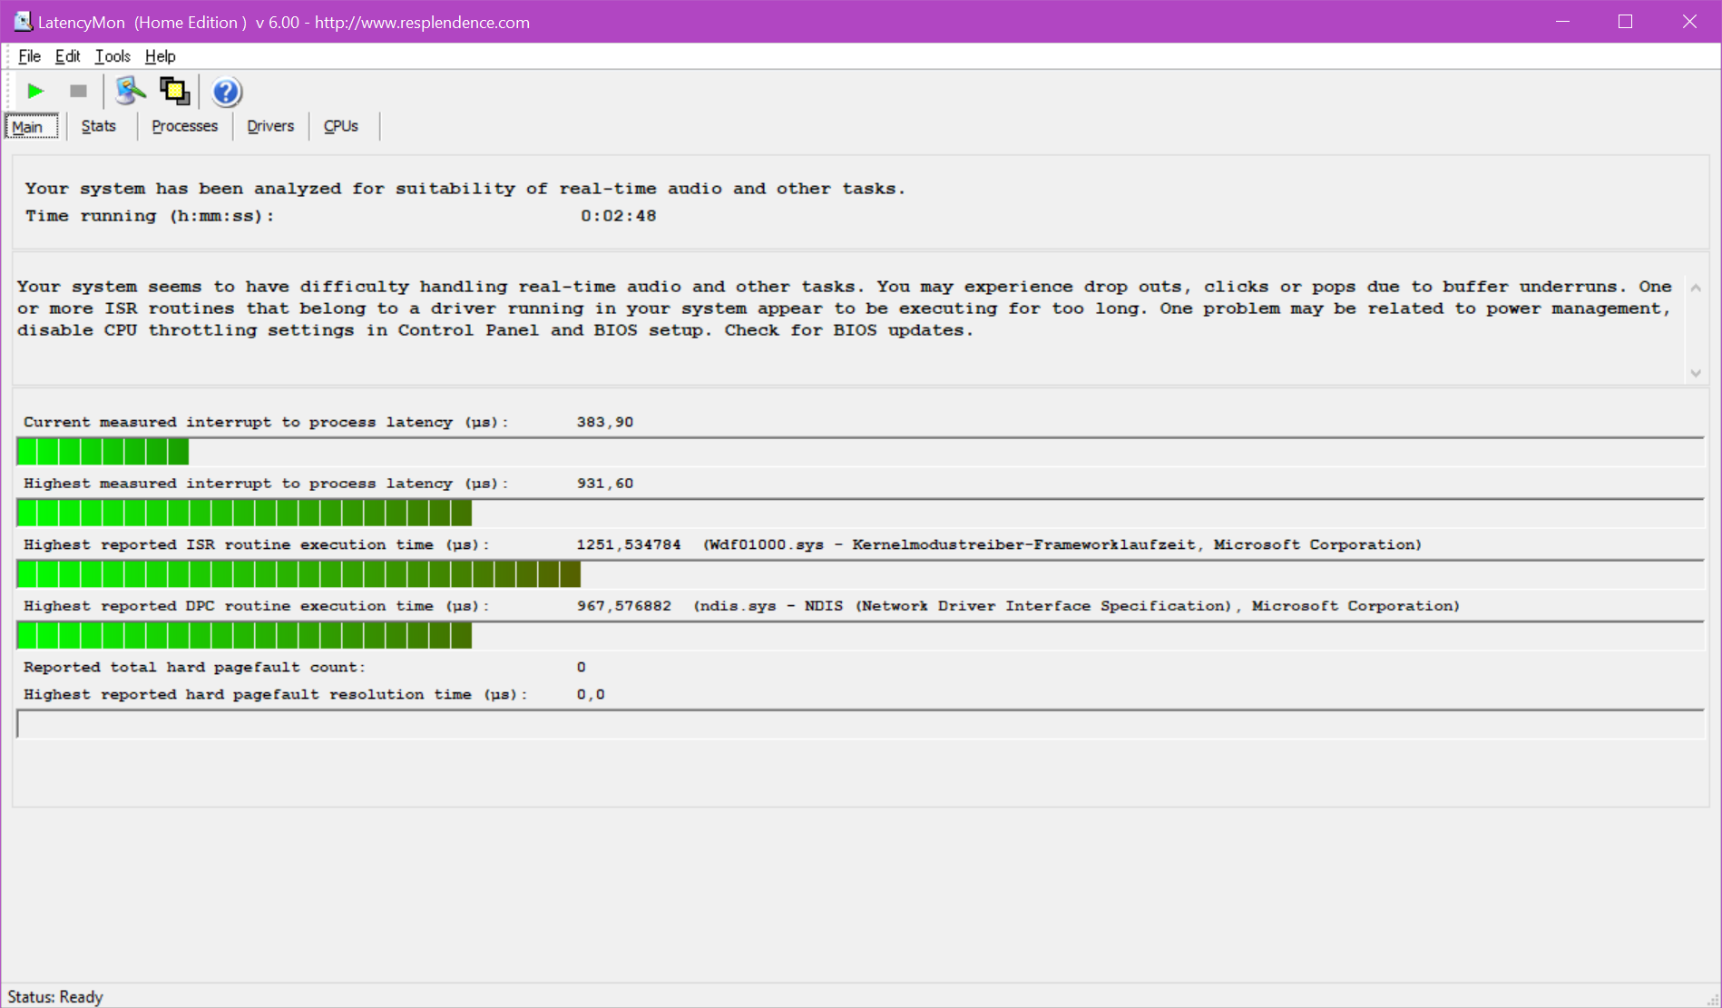
Task: Click 'Reported total hard pagefault count' label
Action: [x=194, y=667]
